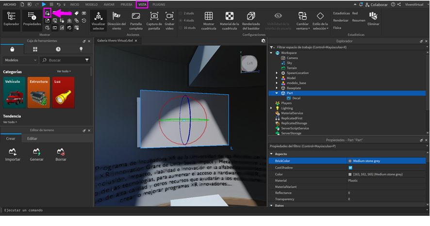Expand the SpawnLocation tree node
Viewport: 430px width, 226px height.
click(x=277, y=73)
